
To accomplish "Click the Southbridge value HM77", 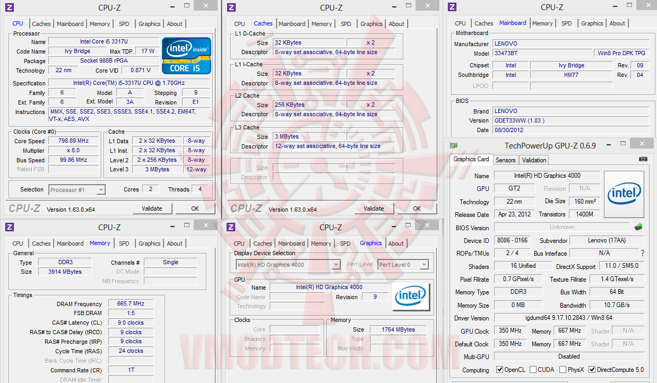I will 571,75.
